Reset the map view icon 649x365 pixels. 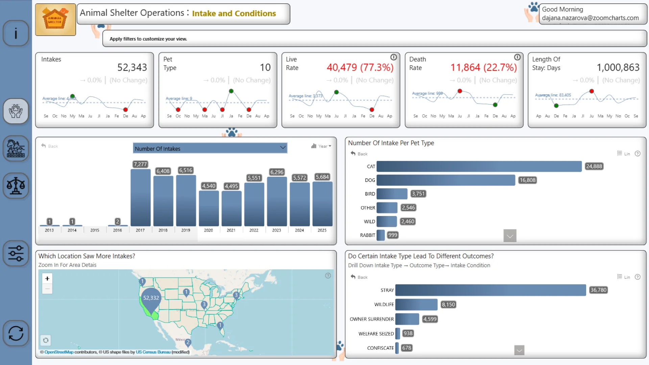[x=46, y=340]
